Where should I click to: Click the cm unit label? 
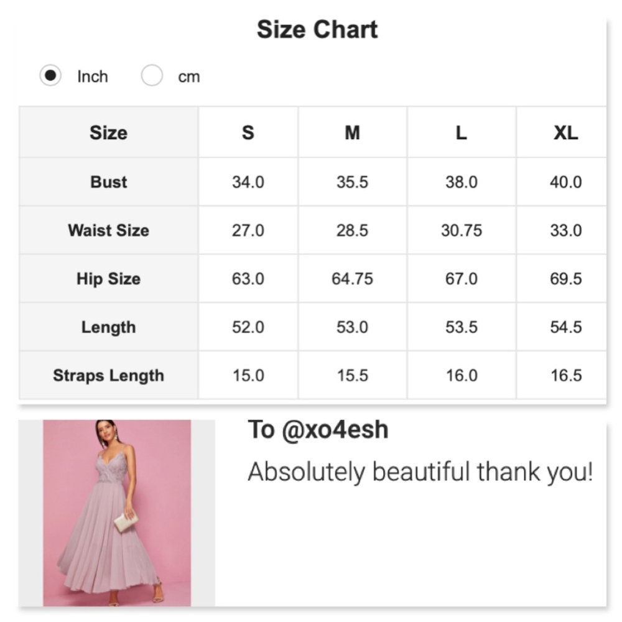pyautogui.click(x=189, y=77)
